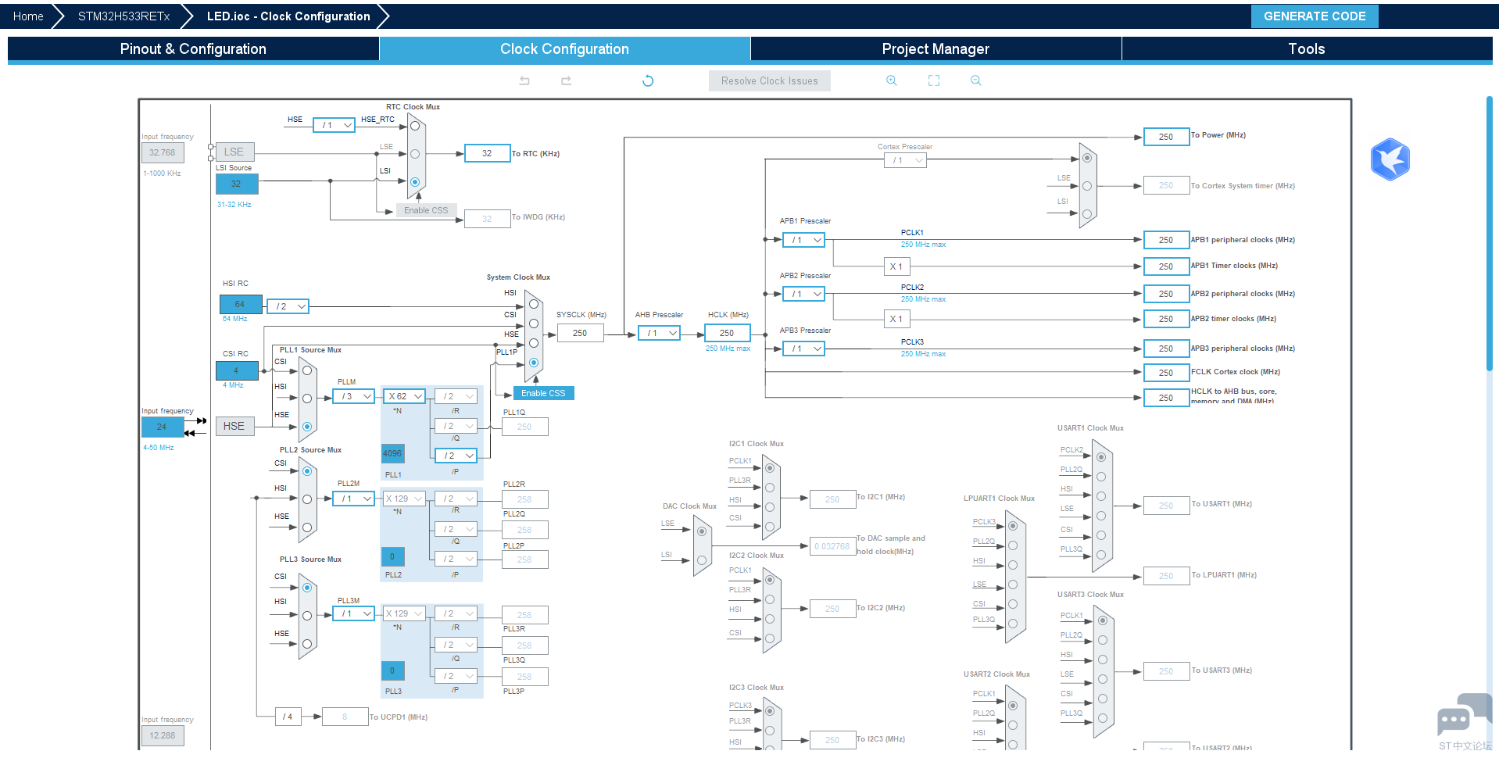Click the HSE oscillator block

pos(234,426)
